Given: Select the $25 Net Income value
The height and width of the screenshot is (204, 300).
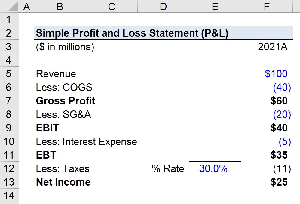Looking at the screenshot, I should (x=279, y=182).
